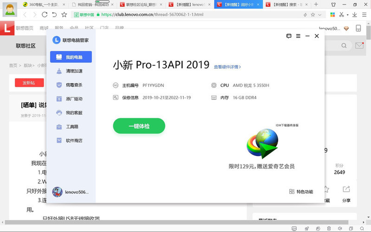Click the webpage search magnifier icon
Image resolution: width=371 pixels, height=232 pixels.
(344, 46)
